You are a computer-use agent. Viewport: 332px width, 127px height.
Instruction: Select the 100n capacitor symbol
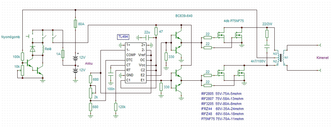point(111,75)
